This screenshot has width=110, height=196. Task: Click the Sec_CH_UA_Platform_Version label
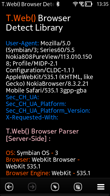click(x=48, y=111)
